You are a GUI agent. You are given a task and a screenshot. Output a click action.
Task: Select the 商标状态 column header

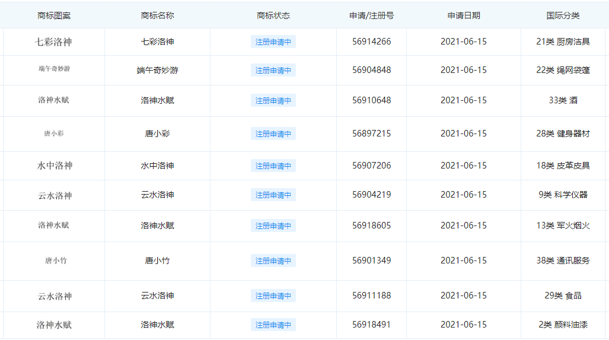[273, 15]
